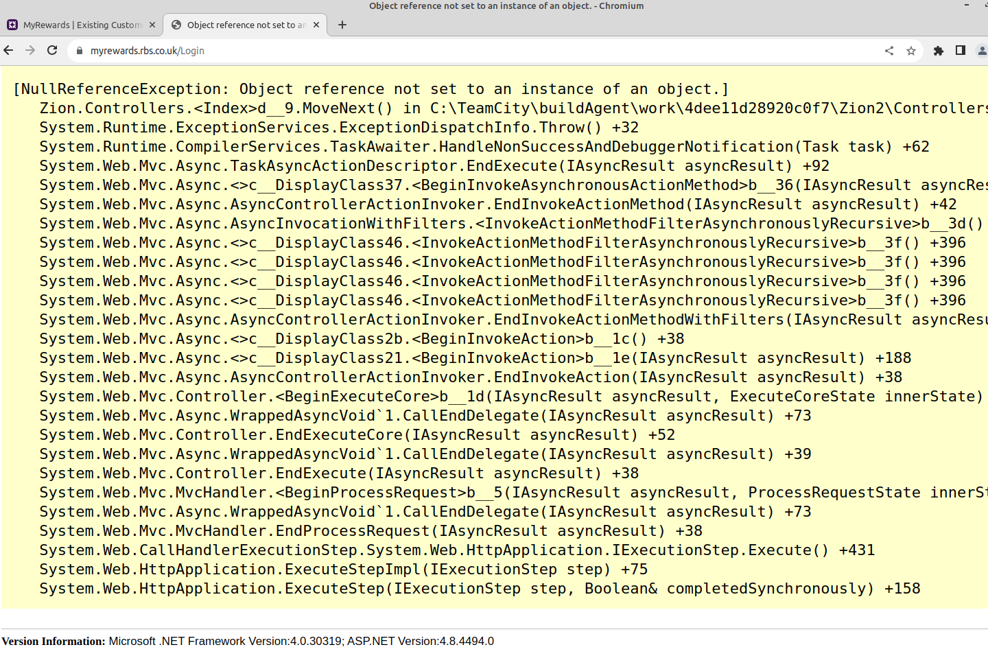Click the forward navigation arrow
This screenshot has width=988, height=656.
30,50
